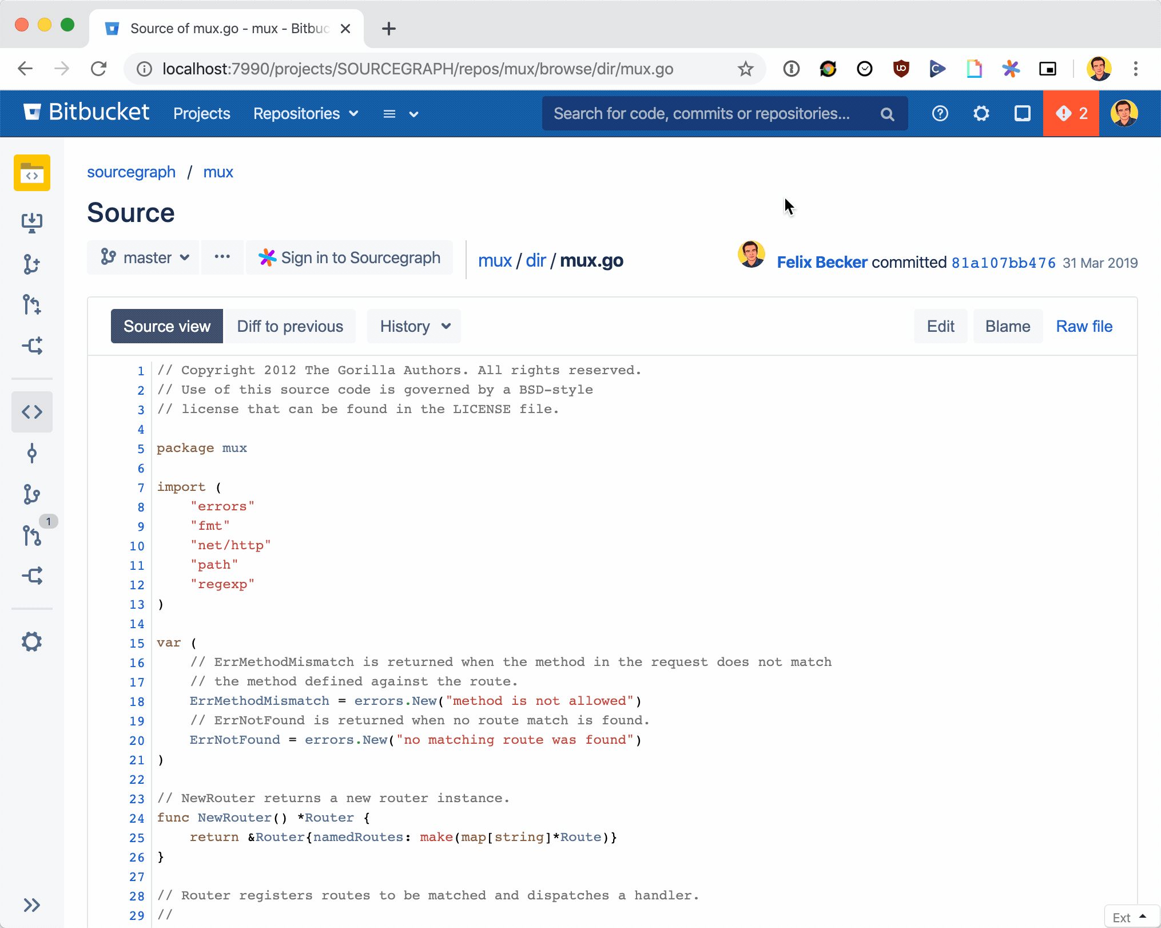Viewport: 1161px width, 928px height.
Task: Click ErrMethodMismatch identifier on line 18
Action: 260,701
